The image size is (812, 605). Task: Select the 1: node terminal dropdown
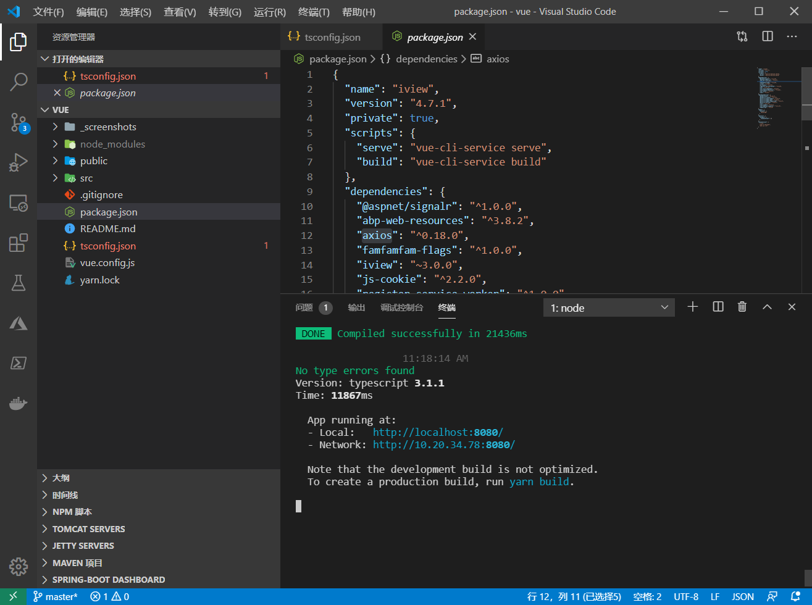click(609, 307)
